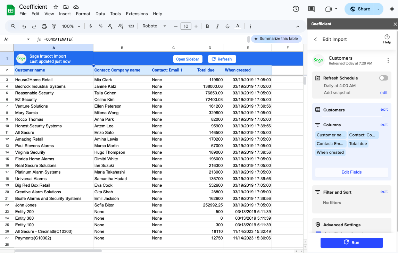This screenshot has height=253, width=398.
Task: Run the import
Action: [351, 242]
